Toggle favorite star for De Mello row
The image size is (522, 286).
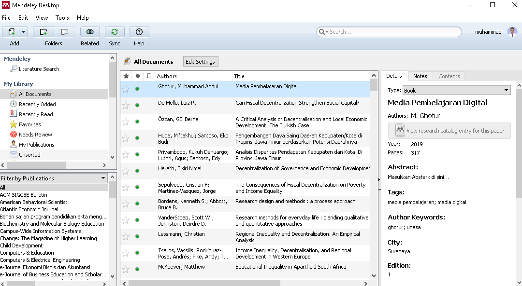click(126, 105)
